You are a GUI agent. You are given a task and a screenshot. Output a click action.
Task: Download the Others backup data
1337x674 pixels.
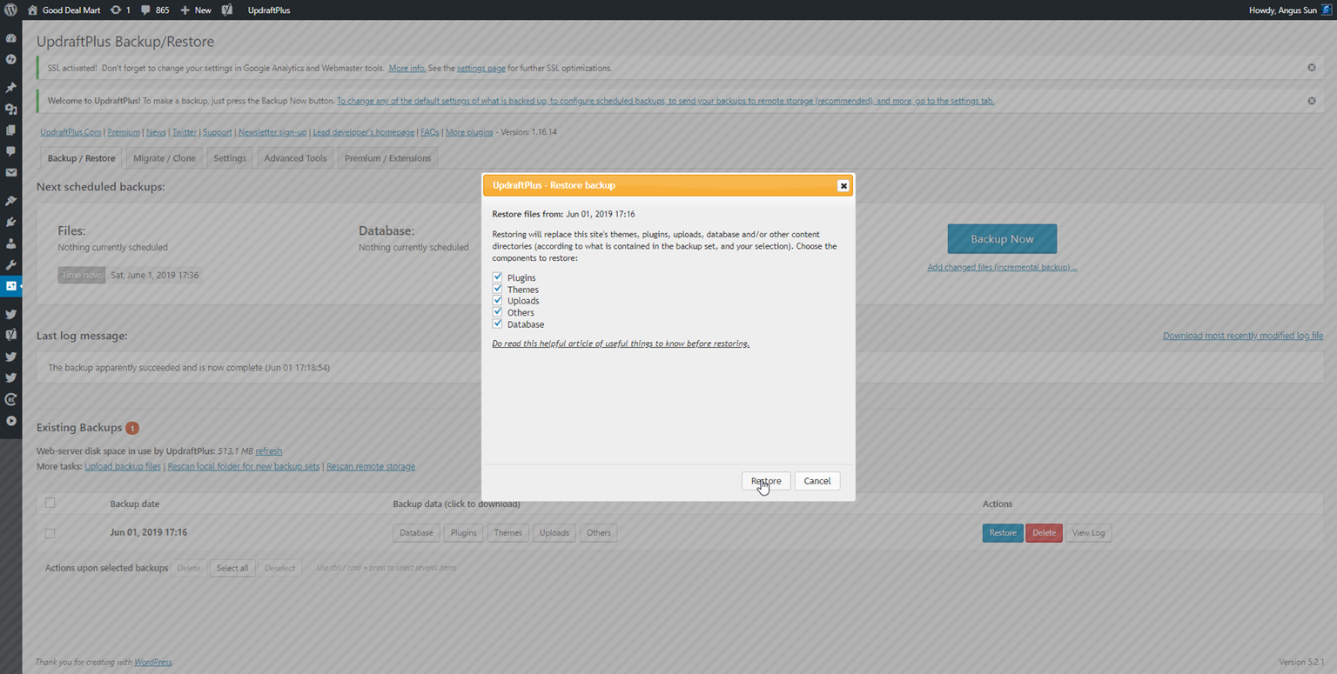[x=599, y=533]
